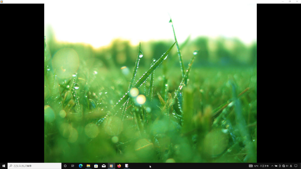Screen dimensions: 301x169
Task: Open the notification Action Center
Action: click(x=296, y=166)
